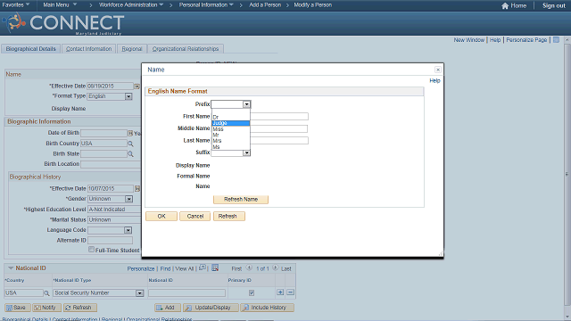Click the Home house icon
This screenshot has width=571, height=321.
click(505, 6)
